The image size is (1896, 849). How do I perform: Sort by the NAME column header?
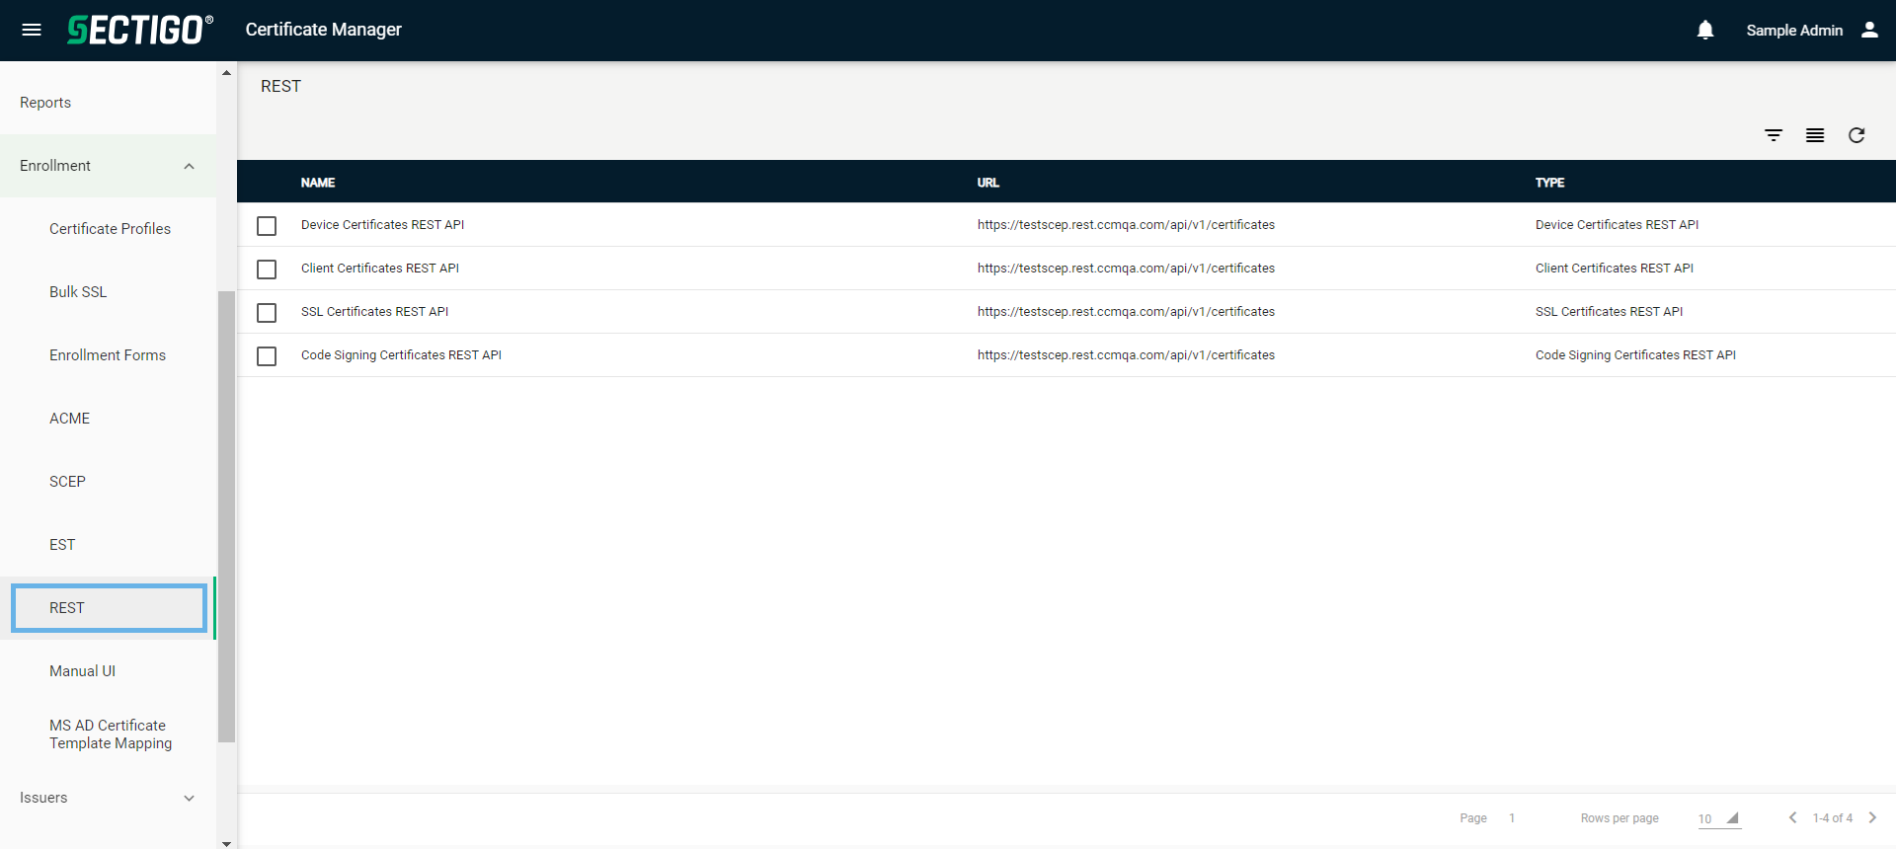coord(318,183)
